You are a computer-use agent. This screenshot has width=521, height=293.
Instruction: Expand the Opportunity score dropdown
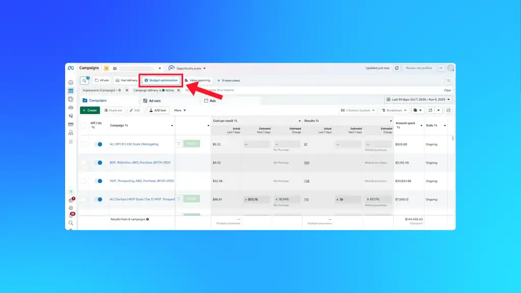pos(187,69)
